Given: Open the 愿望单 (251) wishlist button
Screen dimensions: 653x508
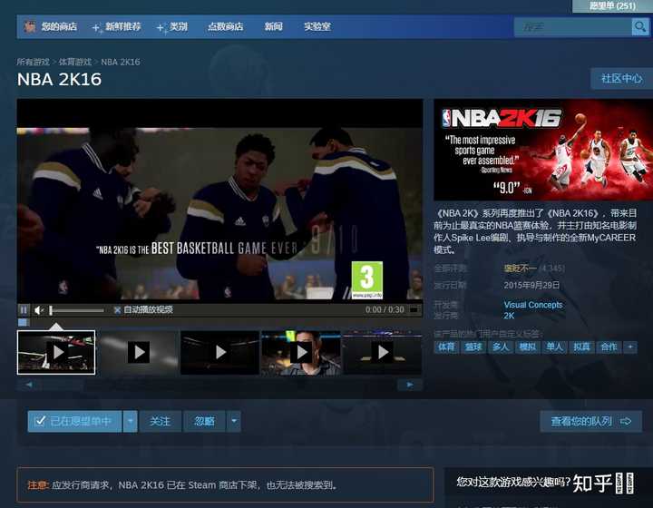Looking at the screenshot, I should point(612,5).
